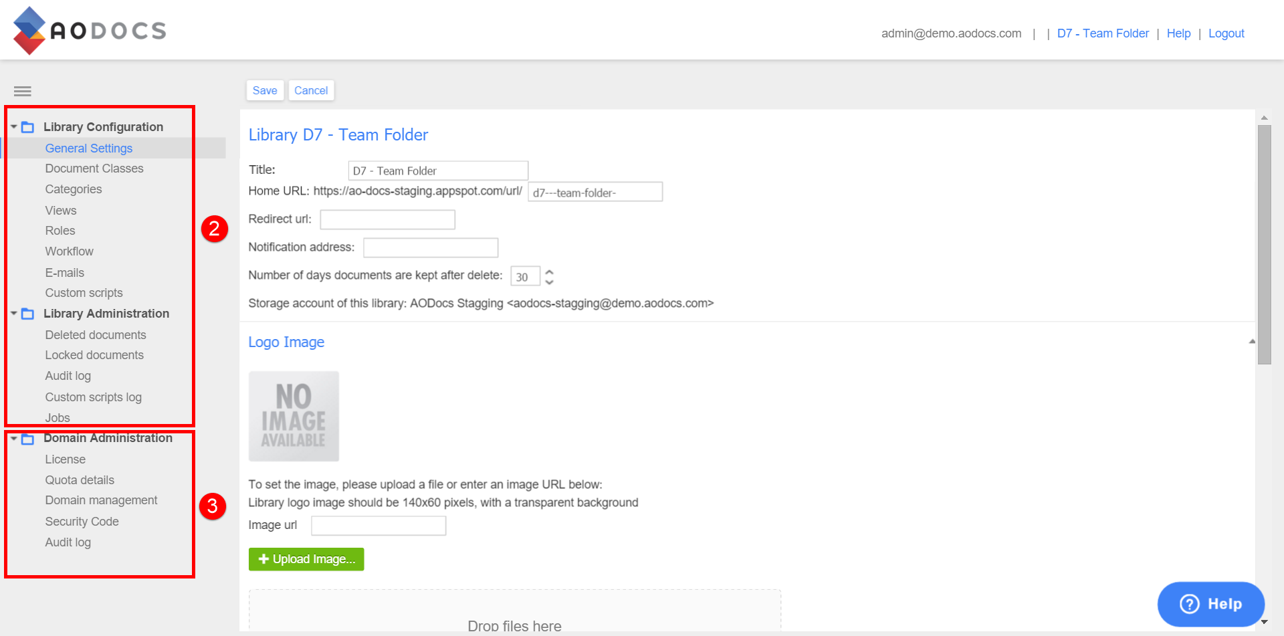Viewport: 1284px width, 636px height.
Task: Log out via Logout link
Action: (1226, 33)
